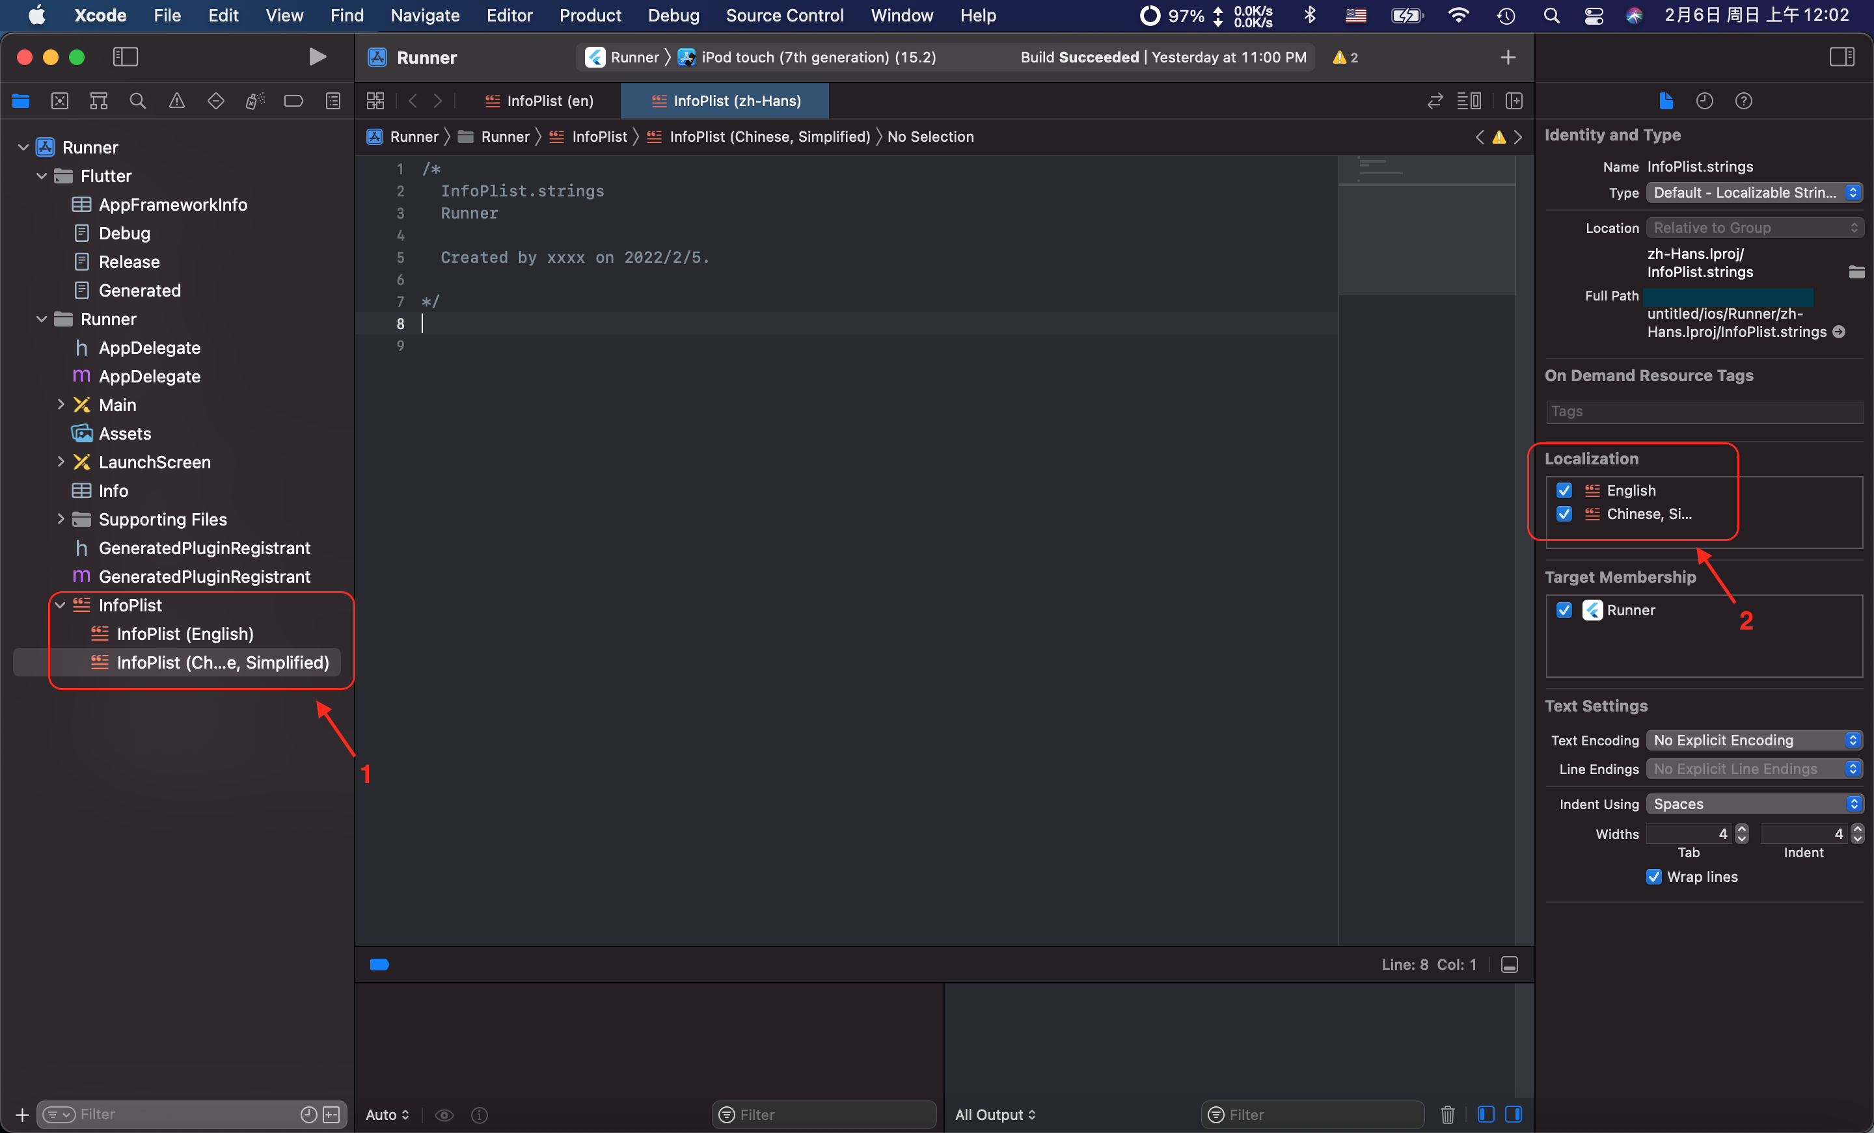This screenshot has height=1133, width=1874.
Task: Open the Indent Using dropdown
Action: point(1754,804)
